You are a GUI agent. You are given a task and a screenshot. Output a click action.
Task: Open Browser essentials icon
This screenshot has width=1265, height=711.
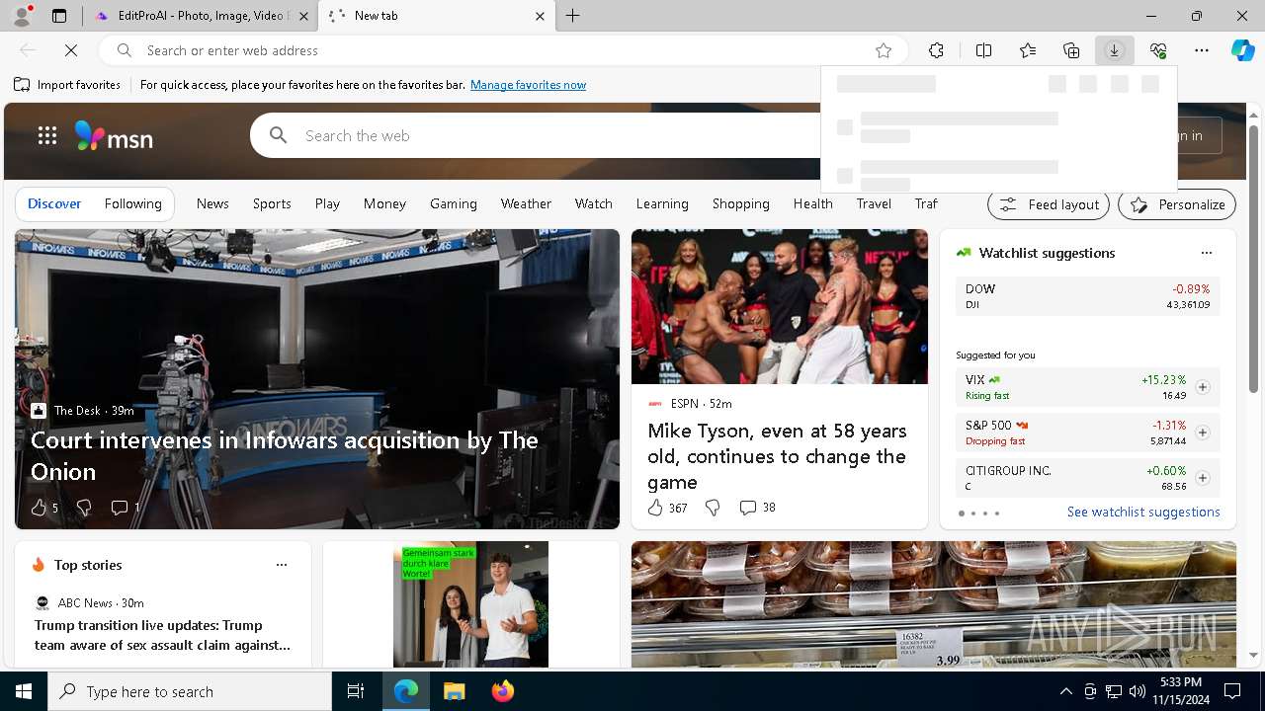click(x=1158, y=50)
